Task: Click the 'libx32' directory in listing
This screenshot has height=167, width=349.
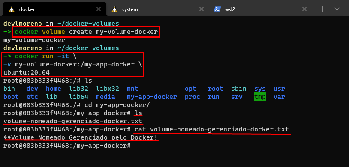Action: click(x=108, y=89)
